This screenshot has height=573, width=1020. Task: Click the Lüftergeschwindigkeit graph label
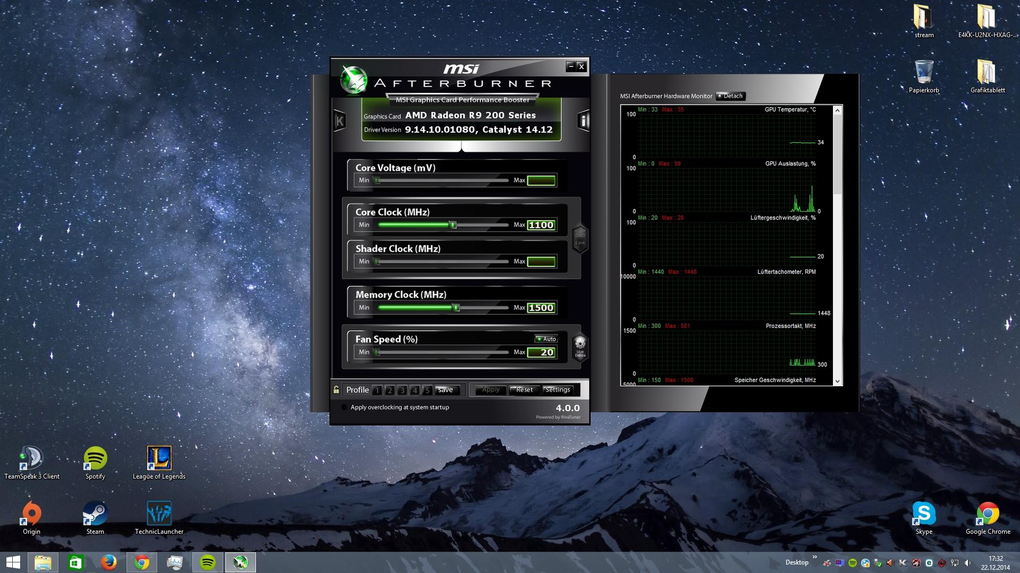(x=783, y=218)
